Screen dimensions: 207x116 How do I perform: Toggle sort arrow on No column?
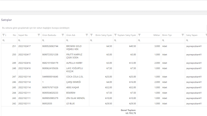(x=6, y=35)
